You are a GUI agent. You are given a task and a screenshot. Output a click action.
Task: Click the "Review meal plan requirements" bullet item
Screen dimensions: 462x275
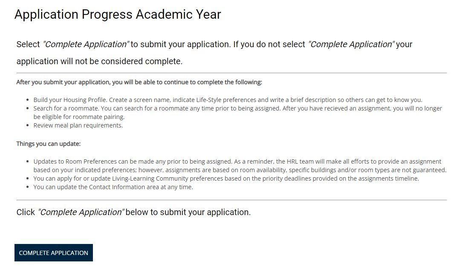click(78, 125)
